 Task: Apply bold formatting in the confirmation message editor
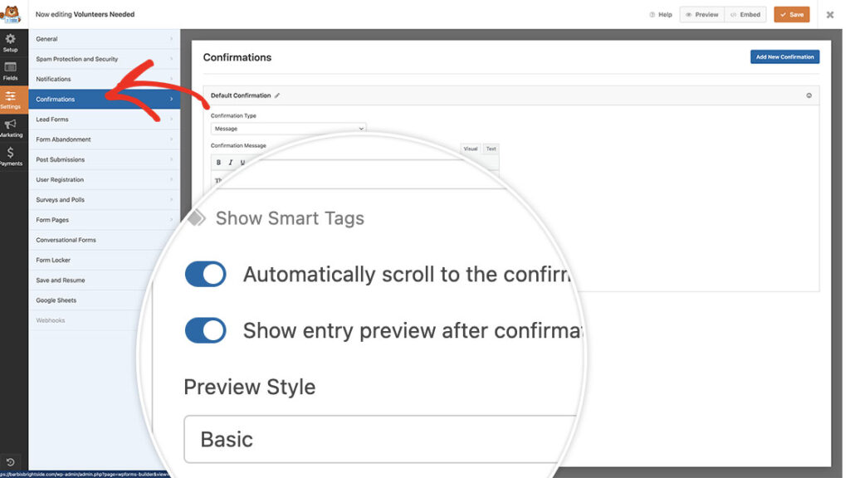click(218, 162)
